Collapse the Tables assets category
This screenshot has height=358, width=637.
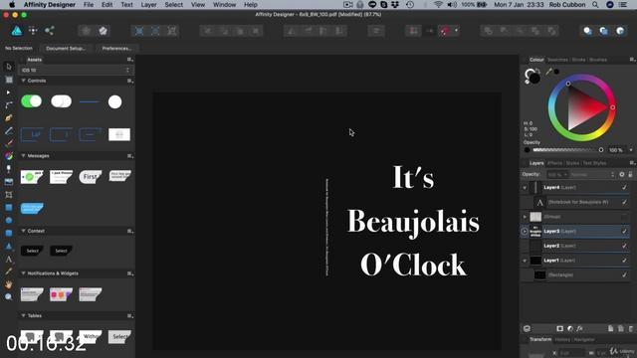(x=23, y=315)
